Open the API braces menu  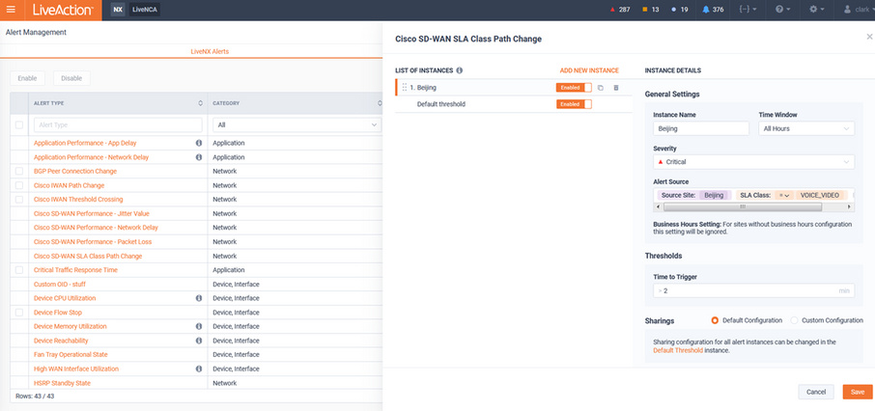point(748,10)
